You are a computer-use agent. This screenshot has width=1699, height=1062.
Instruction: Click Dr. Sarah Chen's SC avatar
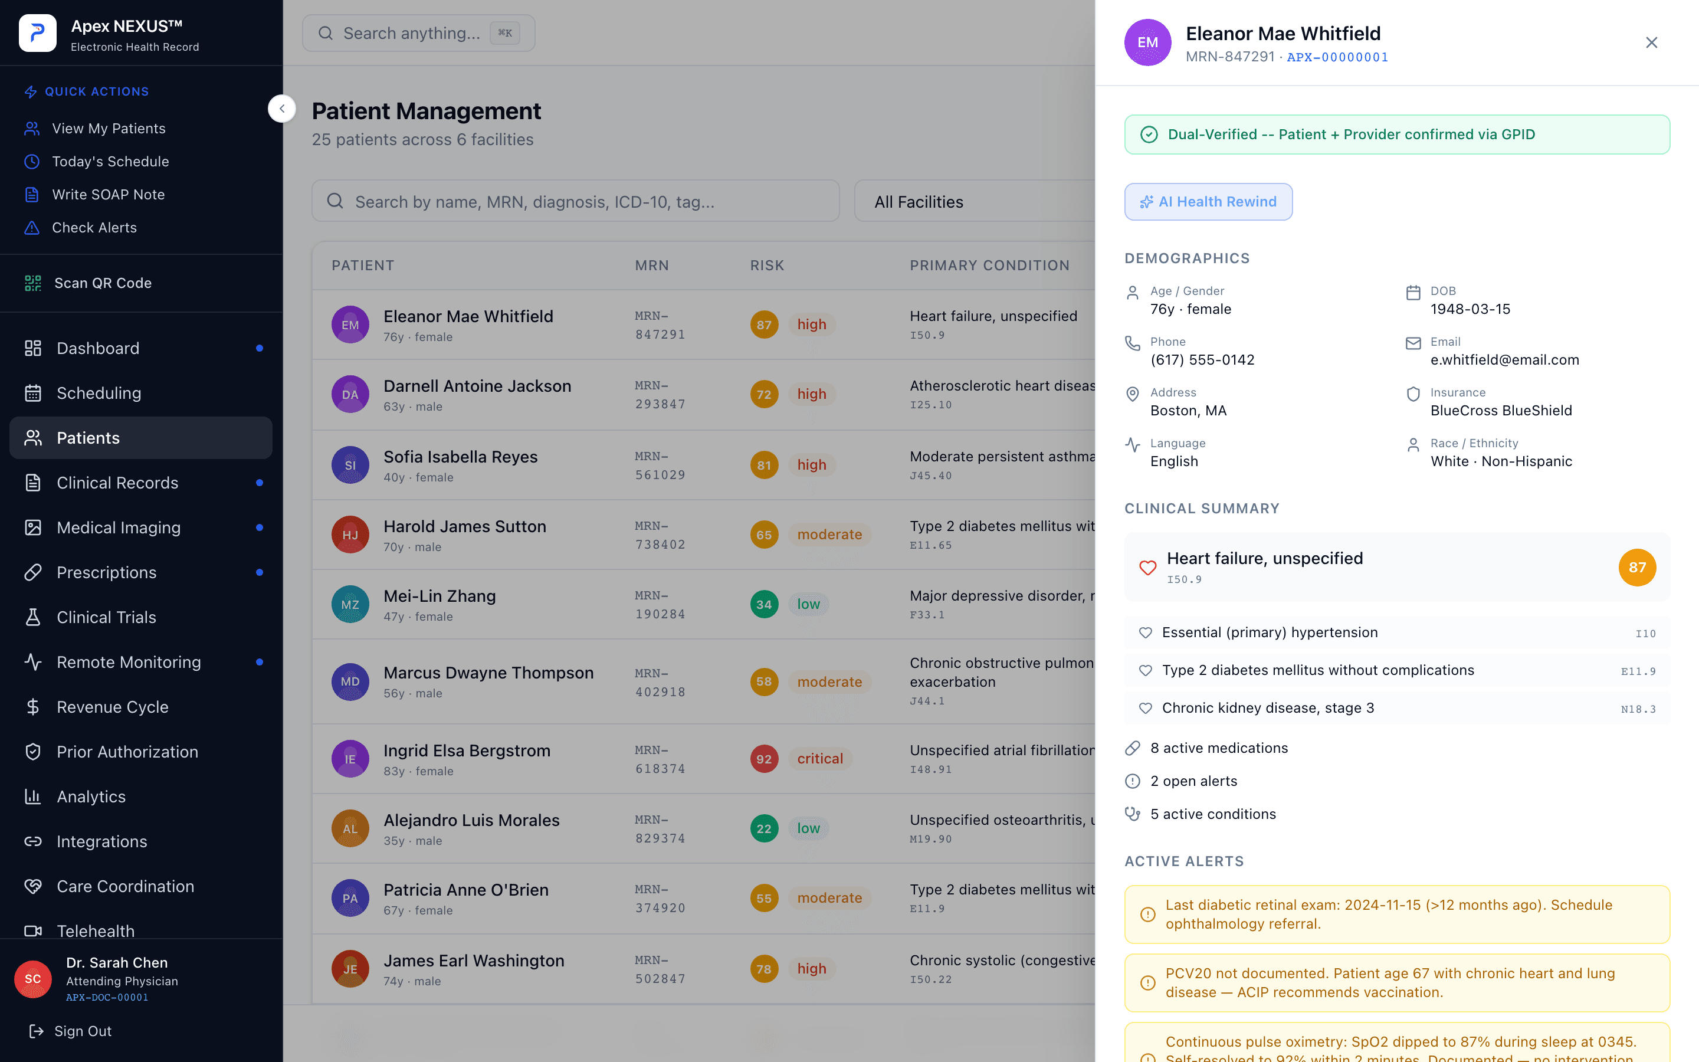[33, 979]
